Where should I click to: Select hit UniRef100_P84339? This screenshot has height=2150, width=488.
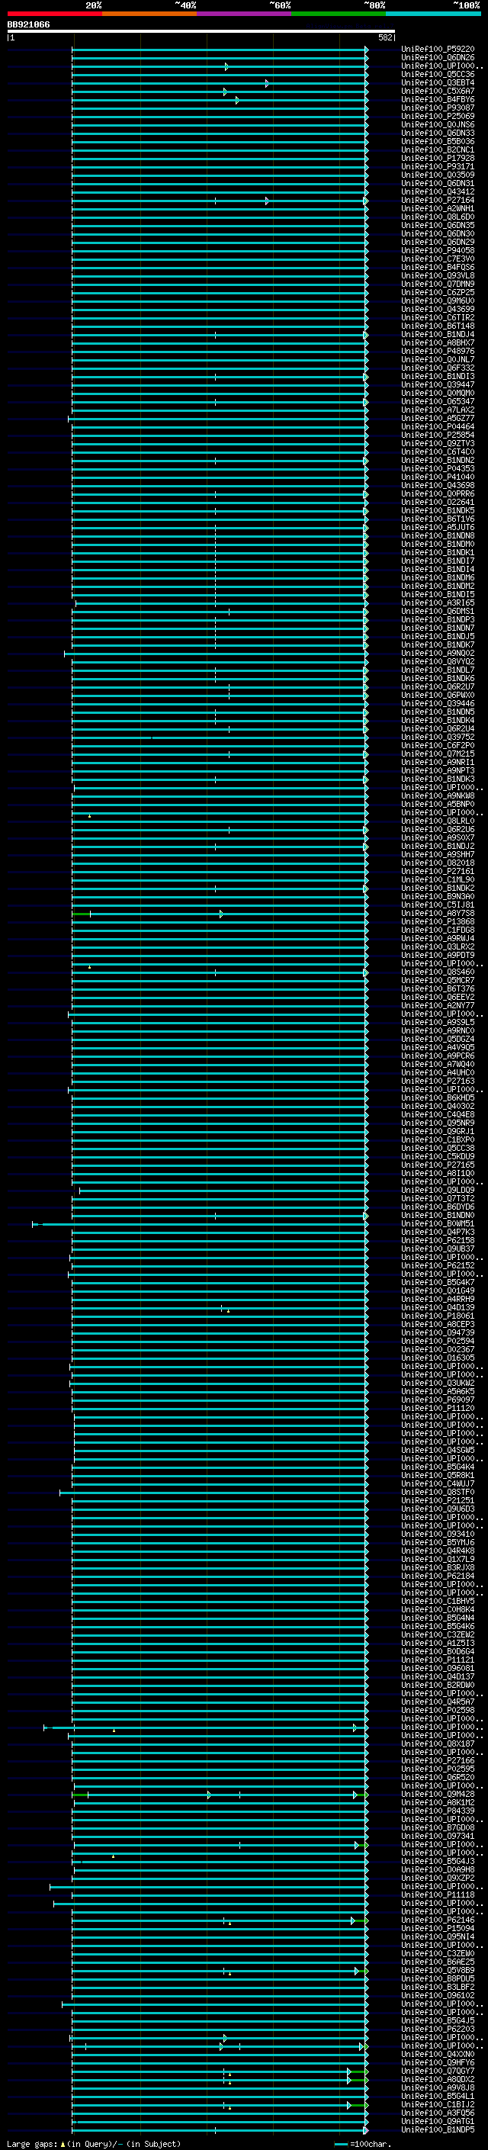pyautogui.click(x=438, y=1811)
